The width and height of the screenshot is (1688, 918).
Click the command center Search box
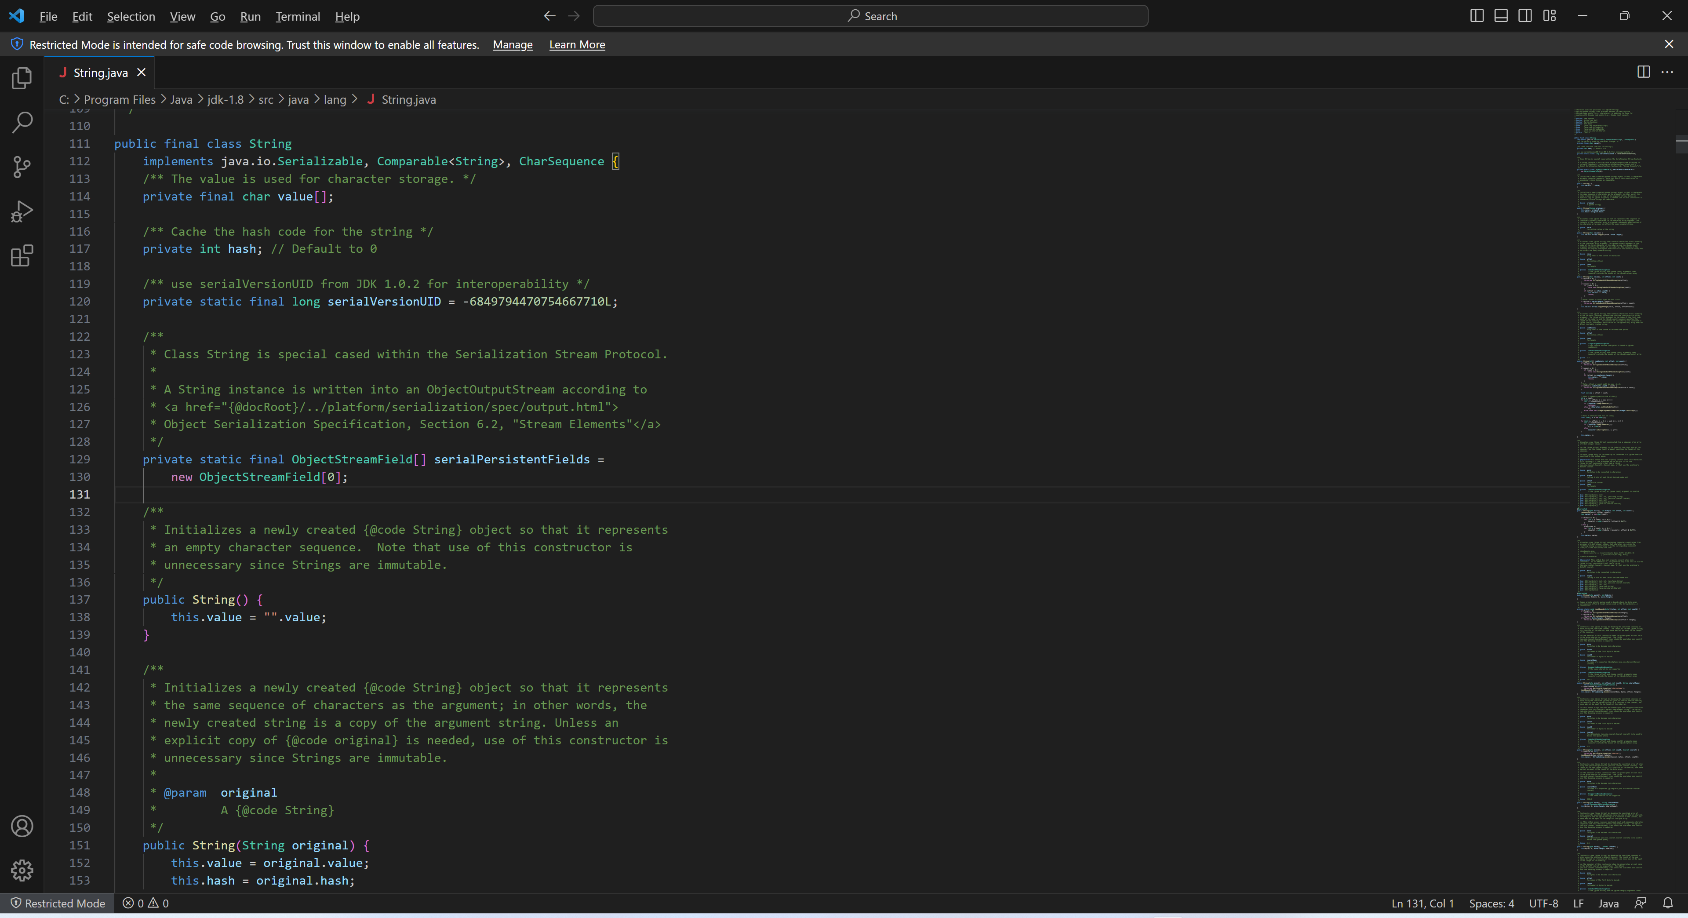(870, 16)
